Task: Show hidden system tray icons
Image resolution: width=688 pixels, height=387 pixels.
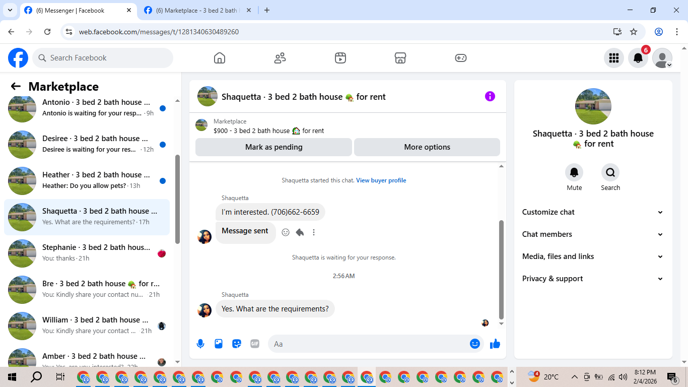Action: (574, 377)
